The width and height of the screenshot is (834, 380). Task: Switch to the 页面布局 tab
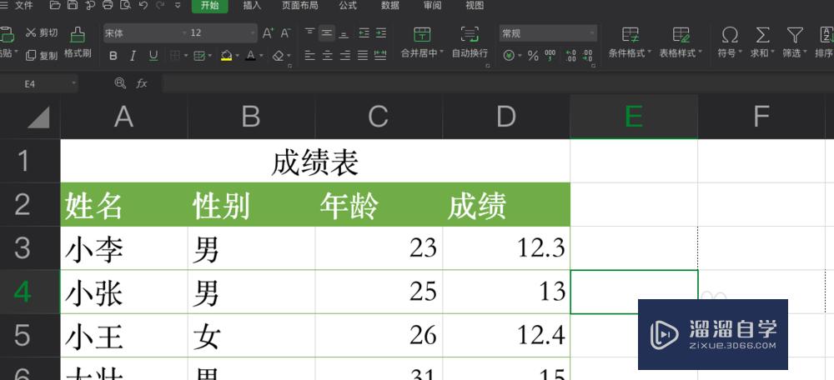[300, 6]
